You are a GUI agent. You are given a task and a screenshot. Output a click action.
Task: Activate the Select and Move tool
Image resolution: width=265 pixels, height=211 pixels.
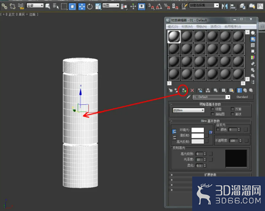point(82,7)
